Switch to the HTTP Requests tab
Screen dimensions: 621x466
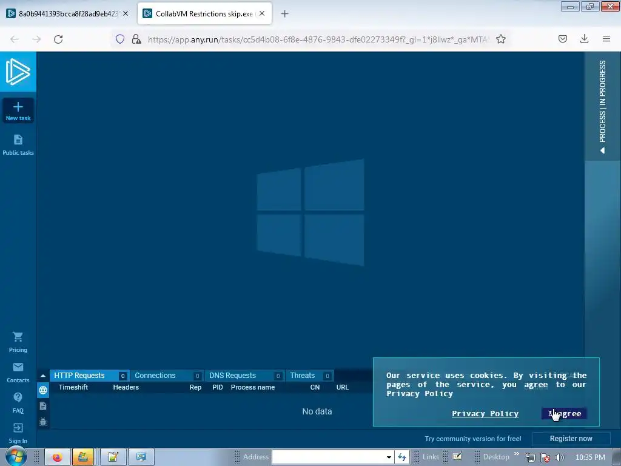pyautogui.click(x=90, y=376)
